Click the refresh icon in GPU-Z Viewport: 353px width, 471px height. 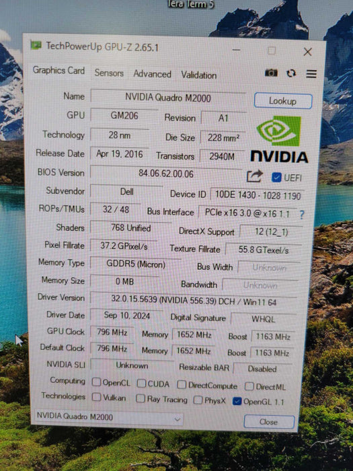(x=291, y=73)
